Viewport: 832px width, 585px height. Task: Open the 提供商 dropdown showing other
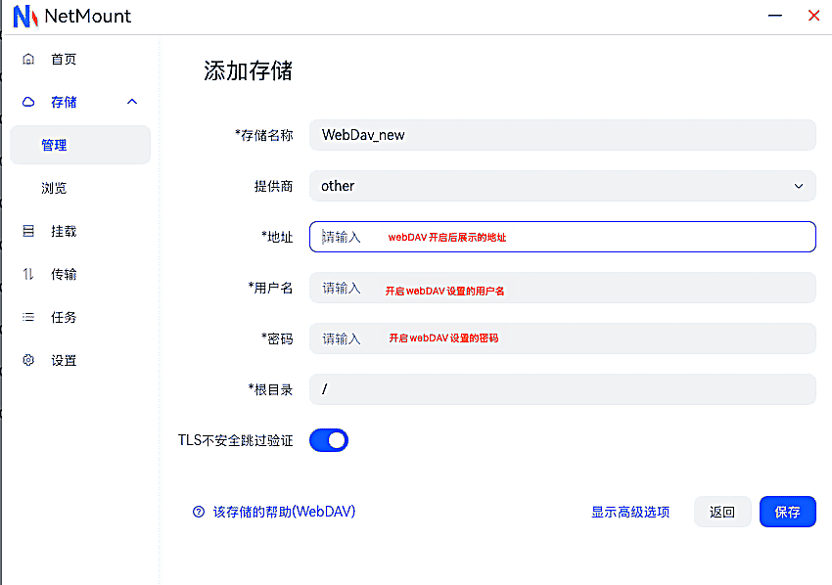pyautogui.click(x=563, y=186)
